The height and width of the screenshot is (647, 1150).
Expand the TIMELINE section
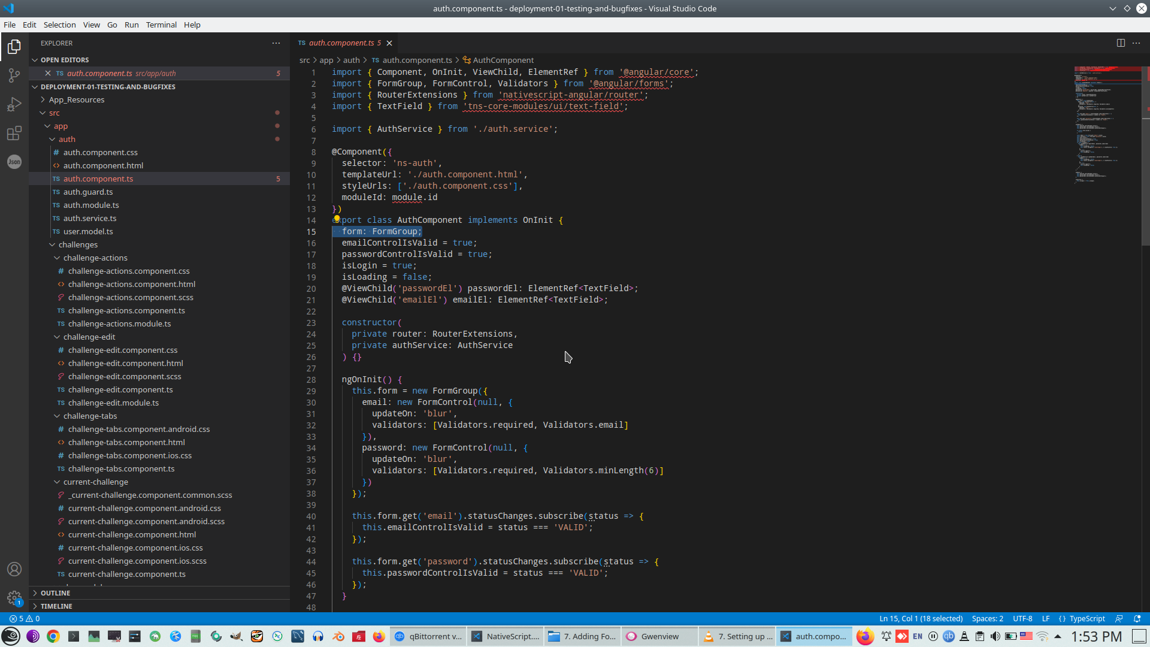[56, 606]
